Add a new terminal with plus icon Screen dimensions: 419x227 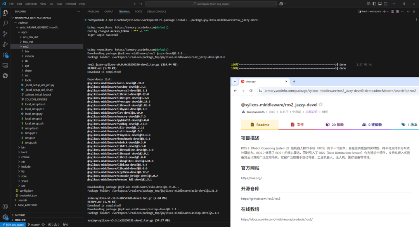(384, 12)
